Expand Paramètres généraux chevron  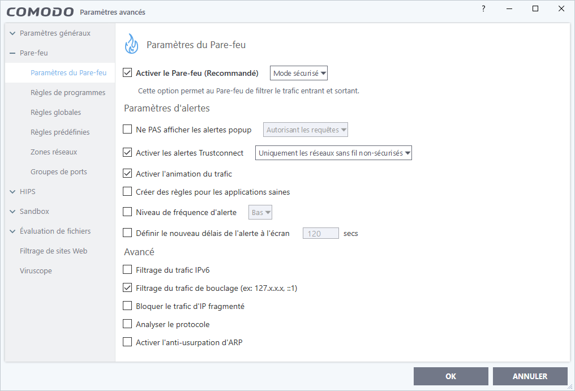(12, 33)
